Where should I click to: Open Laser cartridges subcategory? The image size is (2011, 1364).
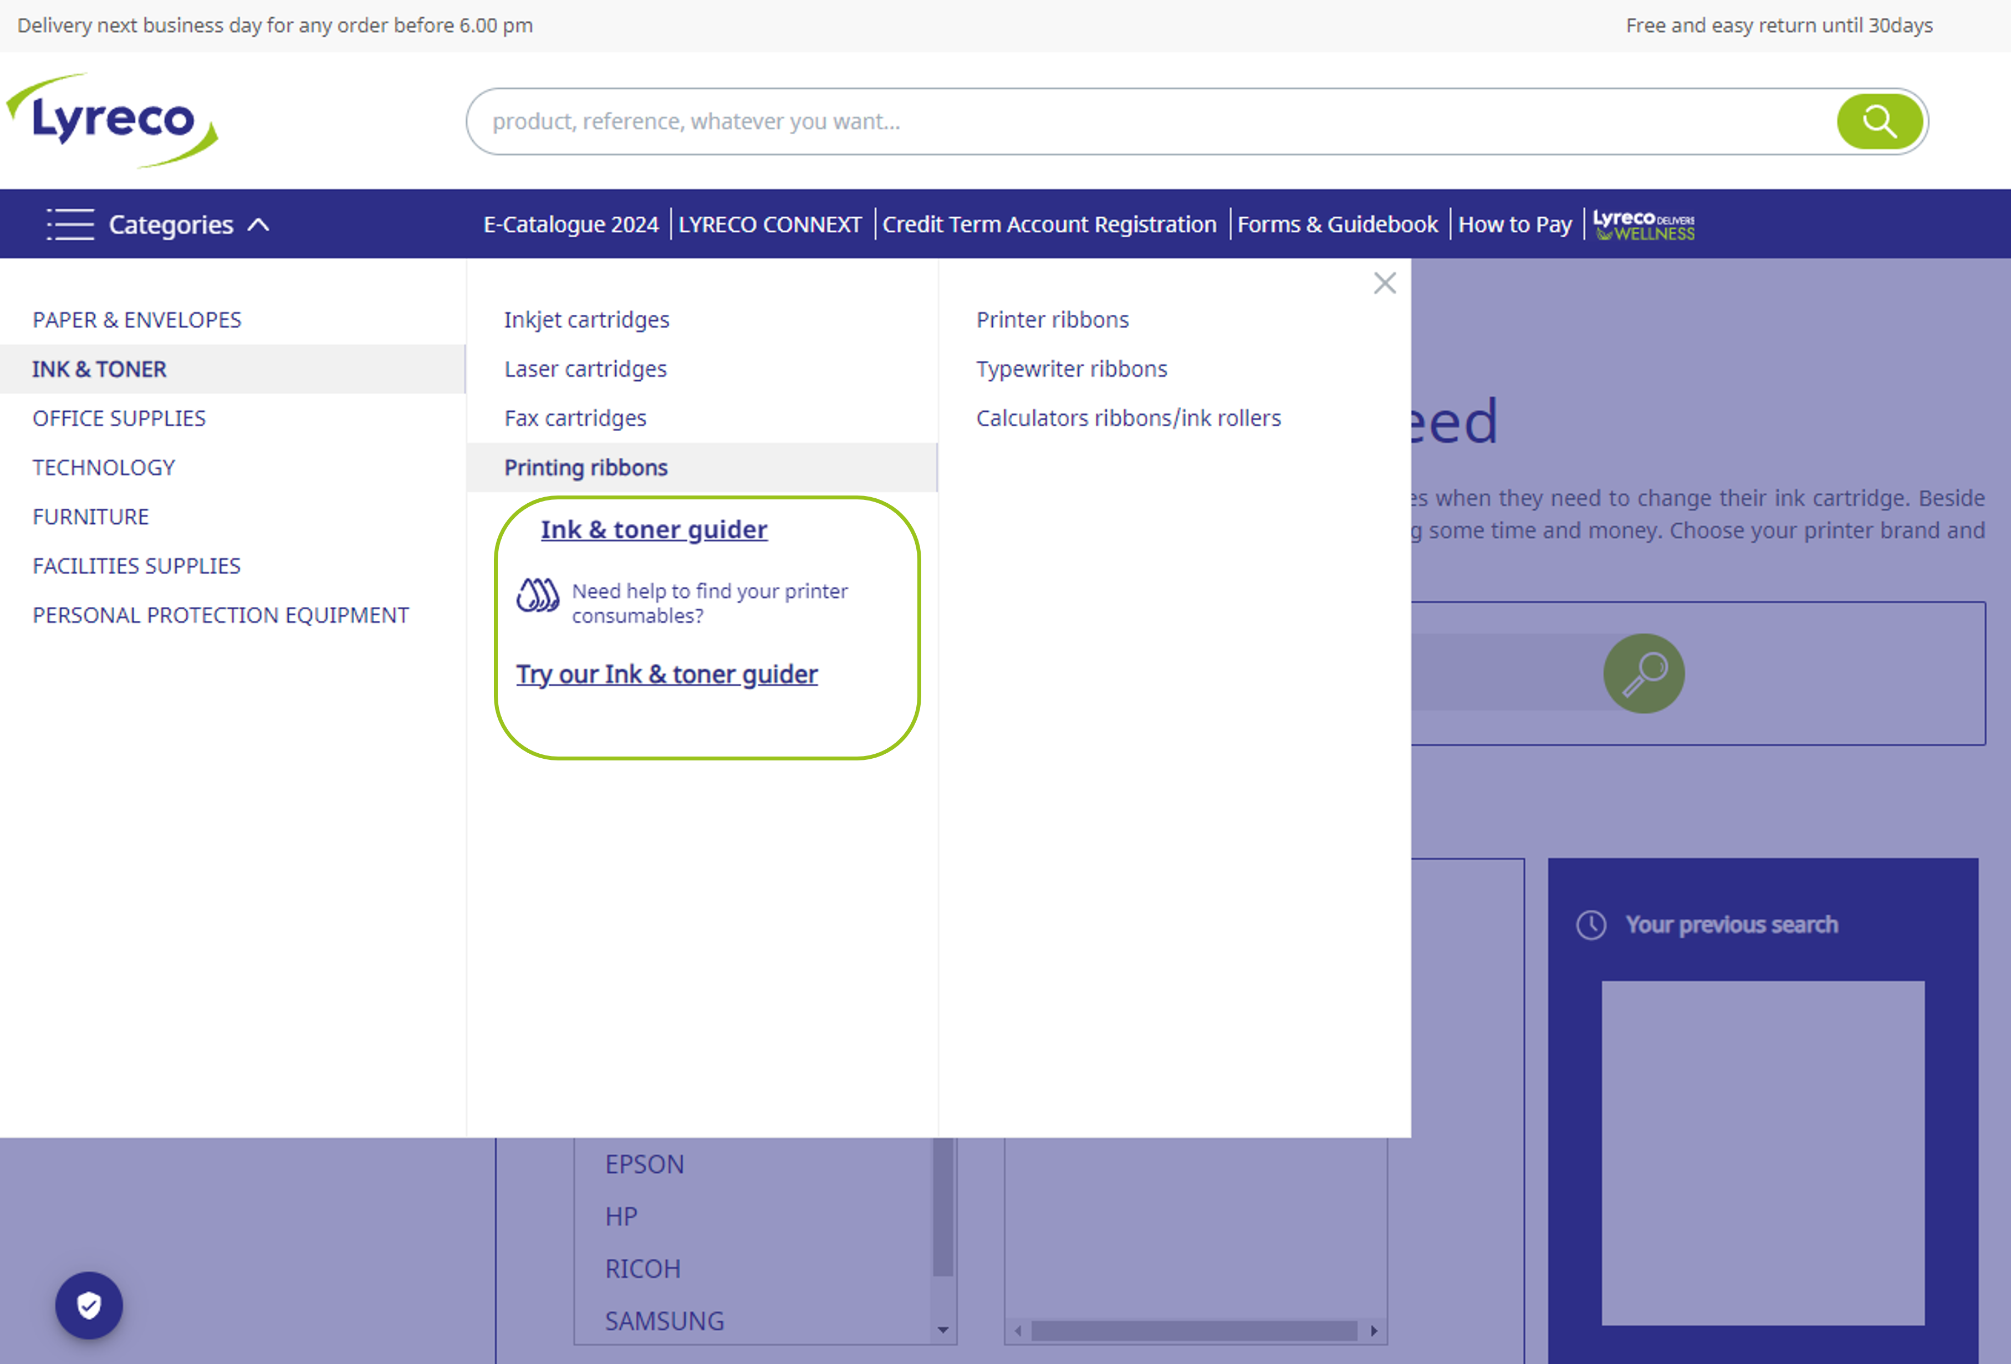(x=586, y=369)
